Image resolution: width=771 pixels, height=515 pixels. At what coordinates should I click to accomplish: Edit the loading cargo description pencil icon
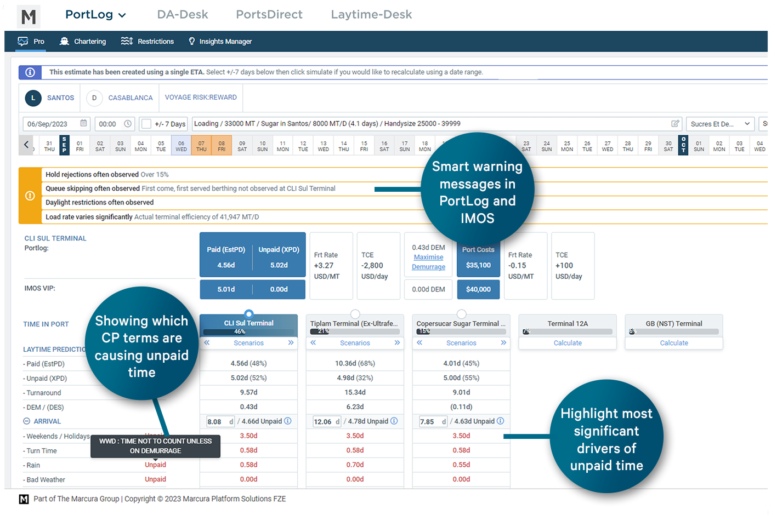[676, 124]
